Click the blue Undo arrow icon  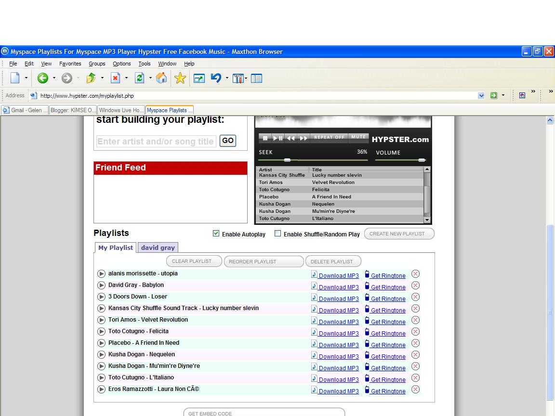coord(216,78)
